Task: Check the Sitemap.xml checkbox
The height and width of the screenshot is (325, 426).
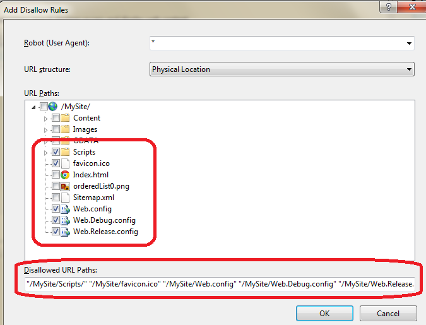Action: click(x=56, y=198)
